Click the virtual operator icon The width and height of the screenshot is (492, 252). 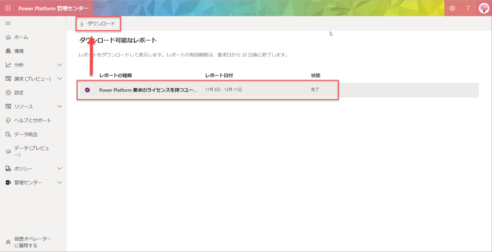8,242
